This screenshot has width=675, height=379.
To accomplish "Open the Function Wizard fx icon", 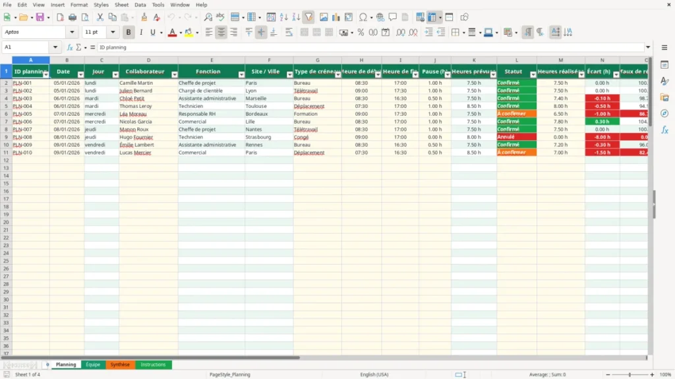I will tap(70, 47).
